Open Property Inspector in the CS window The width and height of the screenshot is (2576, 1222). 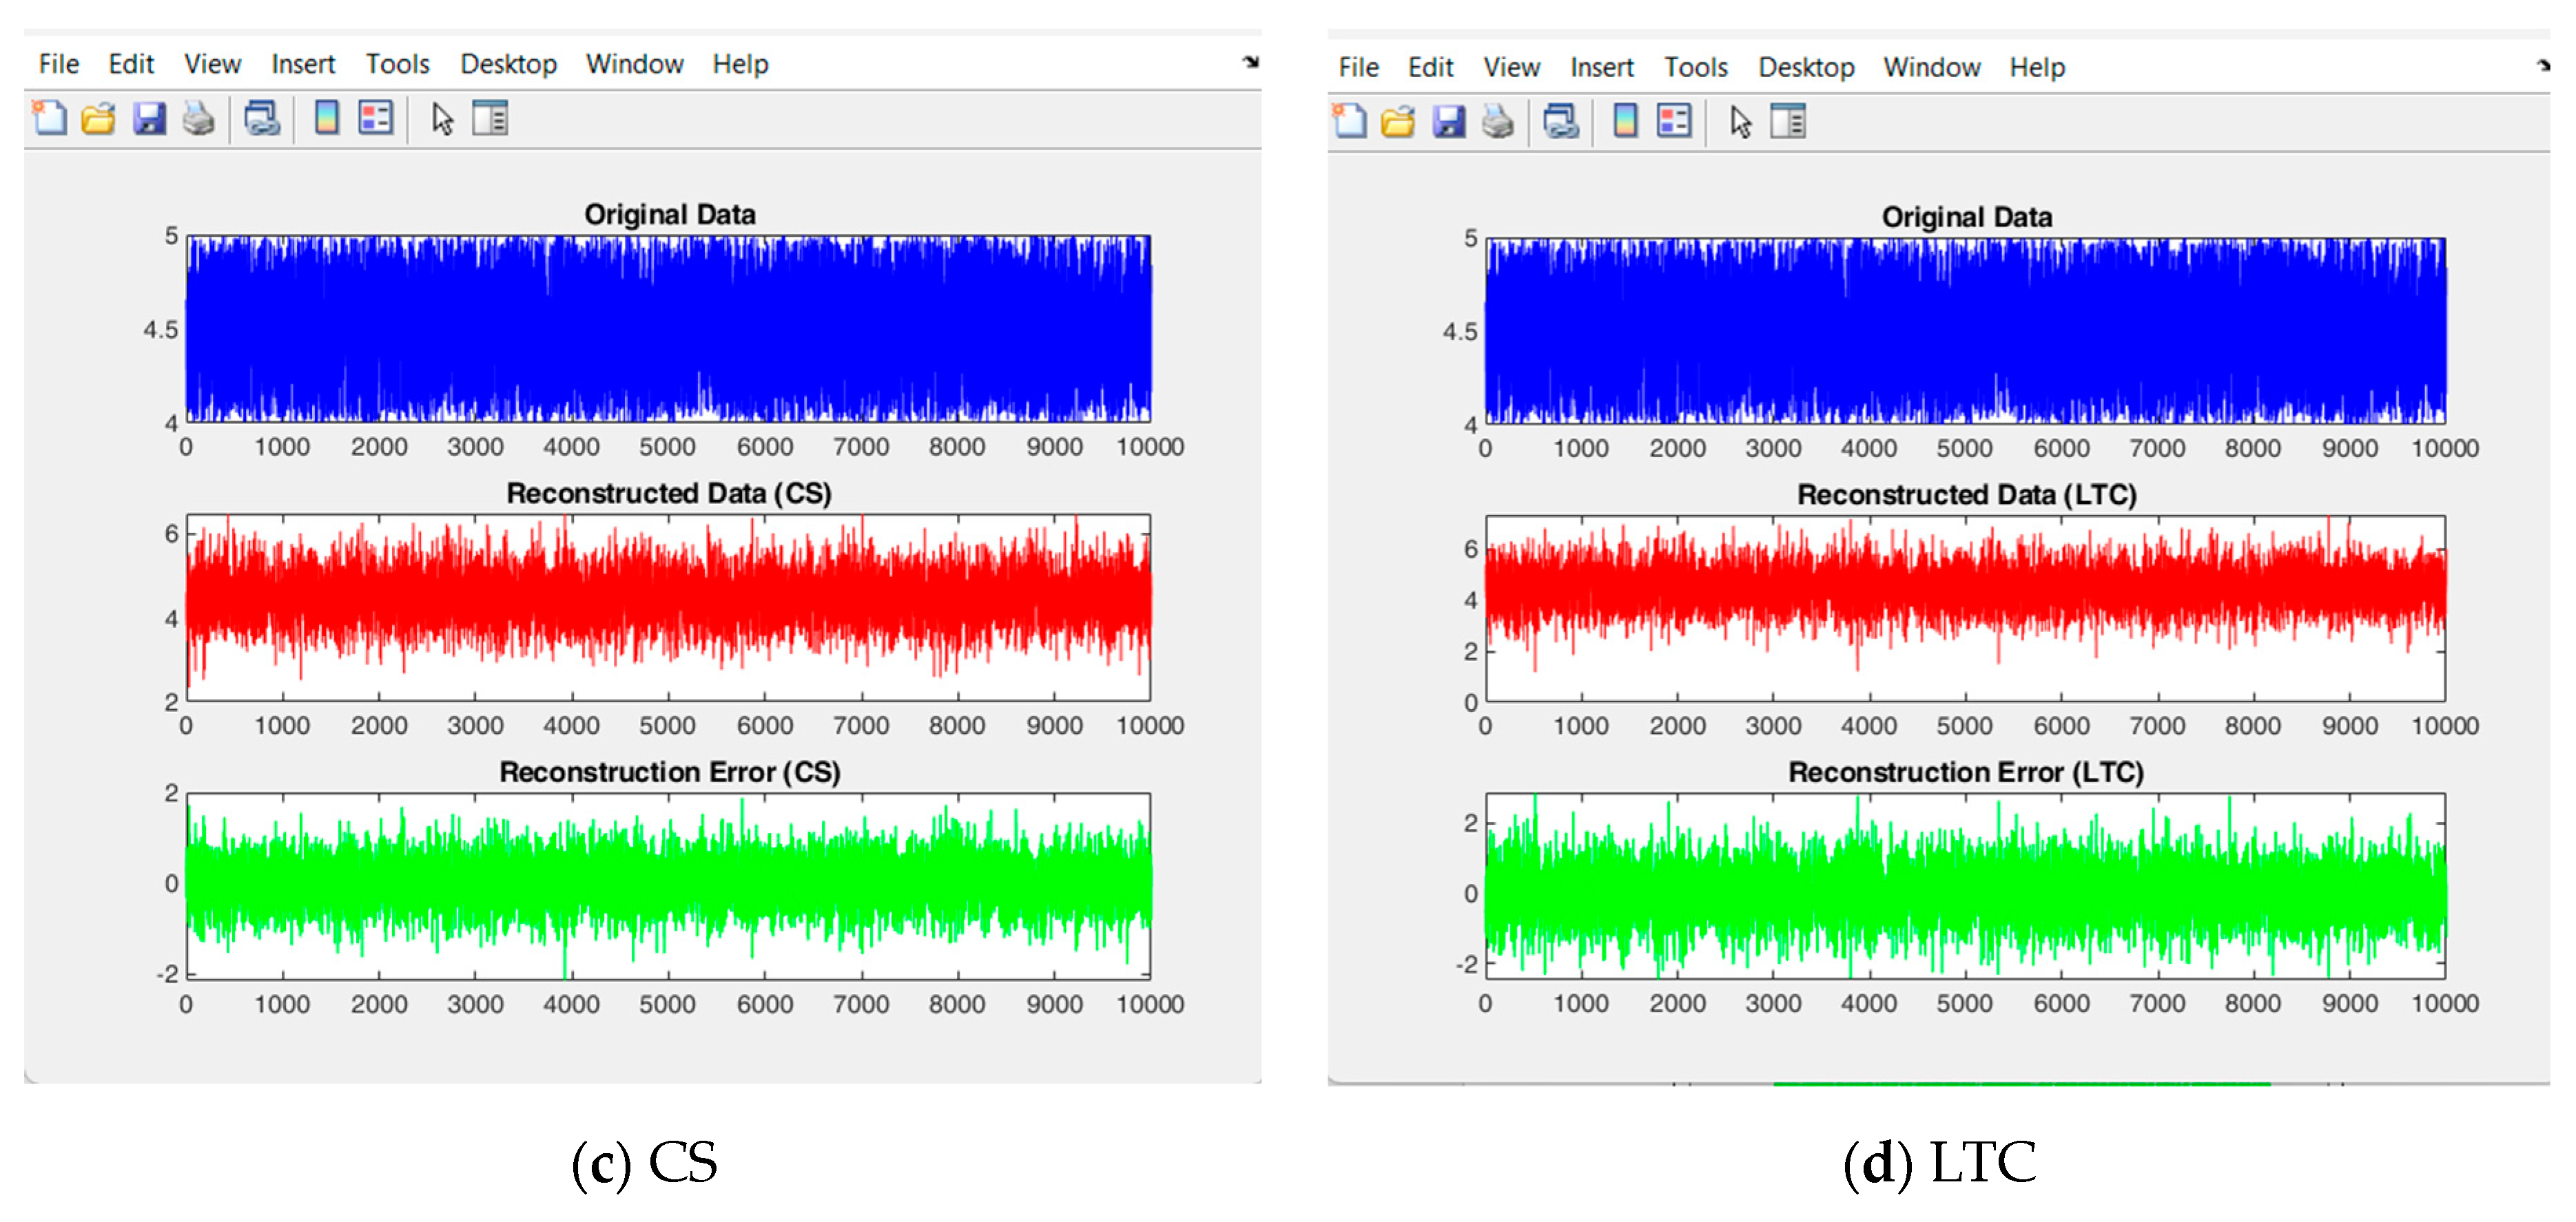[490, 119]
